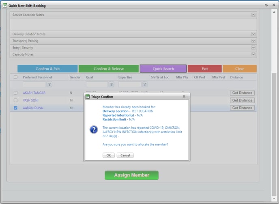Select the Yash Soni row checkbox
This screenshot has height=204, width=279.
coord(15,100)
